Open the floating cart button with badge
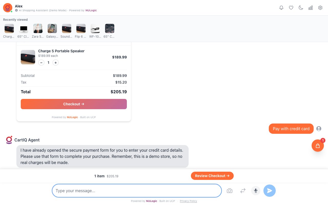Viewport: 328px width, 205px height. 317,146
